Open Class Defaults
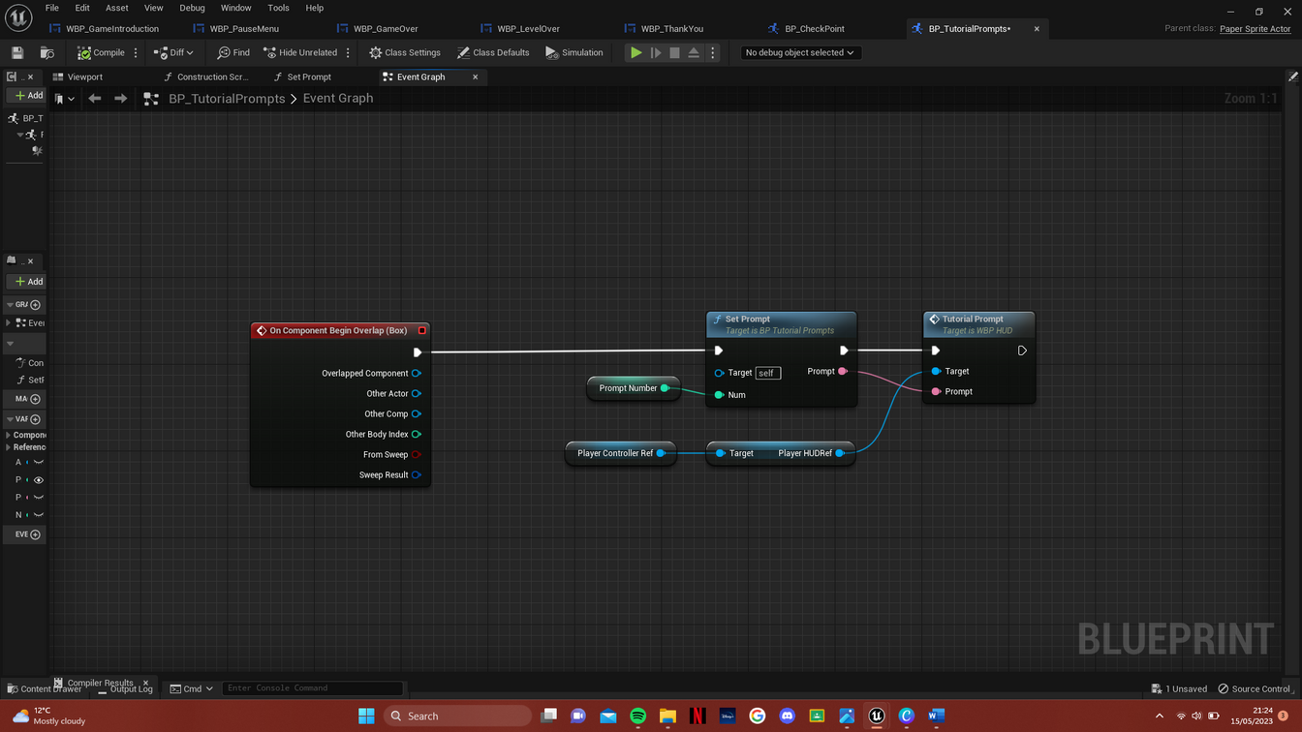Viewport: 1302px width, 732px height. (x=493, y=52)
